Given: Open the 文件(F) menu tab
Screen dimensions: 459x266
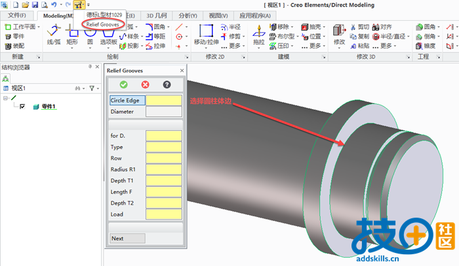Looking at the screenshot, I should coord(16,16).
